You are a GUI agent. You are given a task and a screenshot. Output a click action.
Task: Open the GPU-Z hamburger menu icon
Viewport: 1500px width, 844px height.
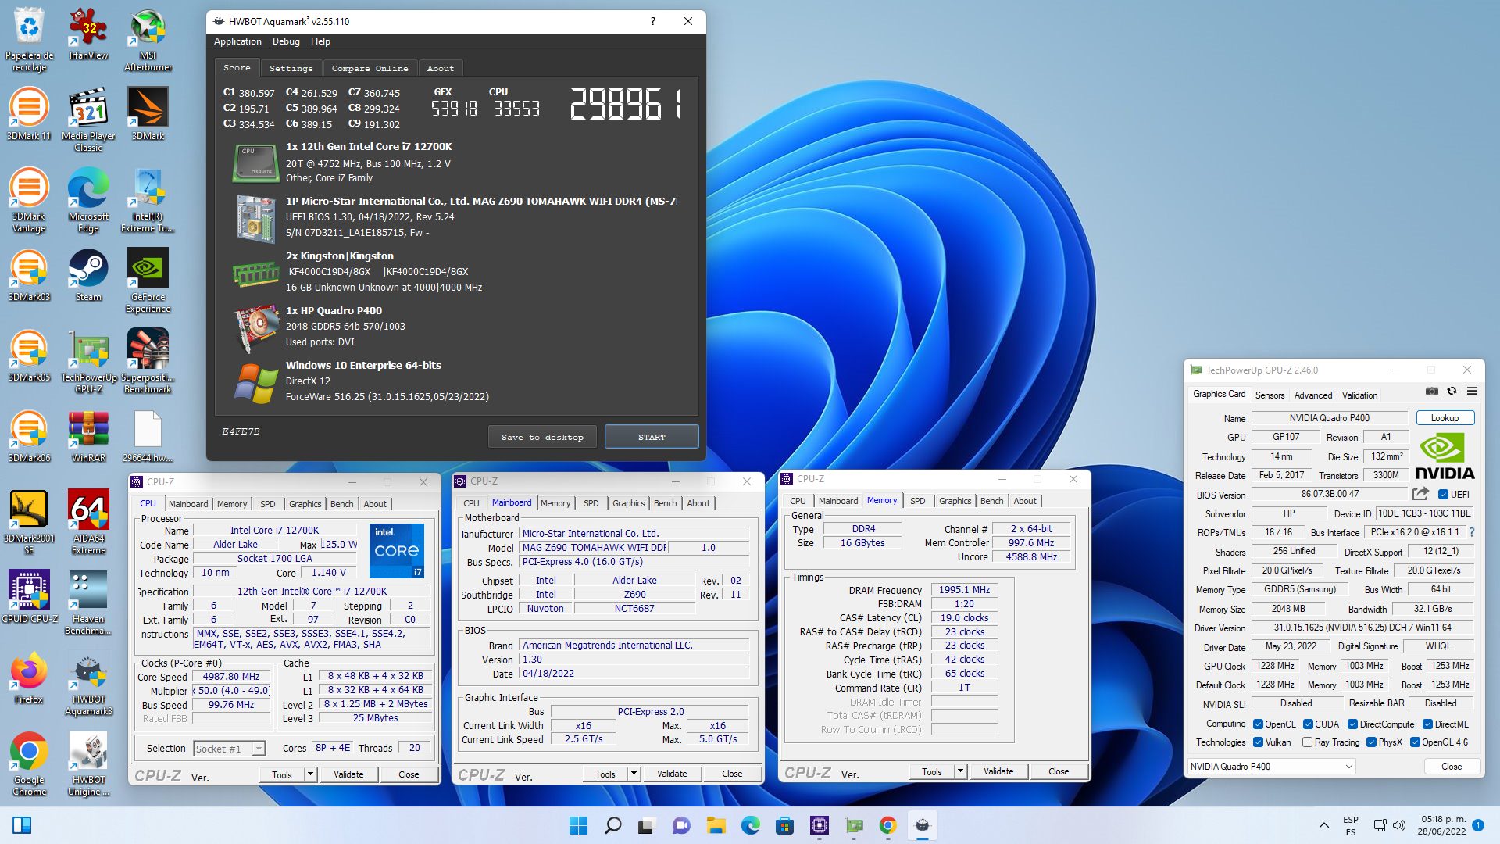click(1472, 391)
